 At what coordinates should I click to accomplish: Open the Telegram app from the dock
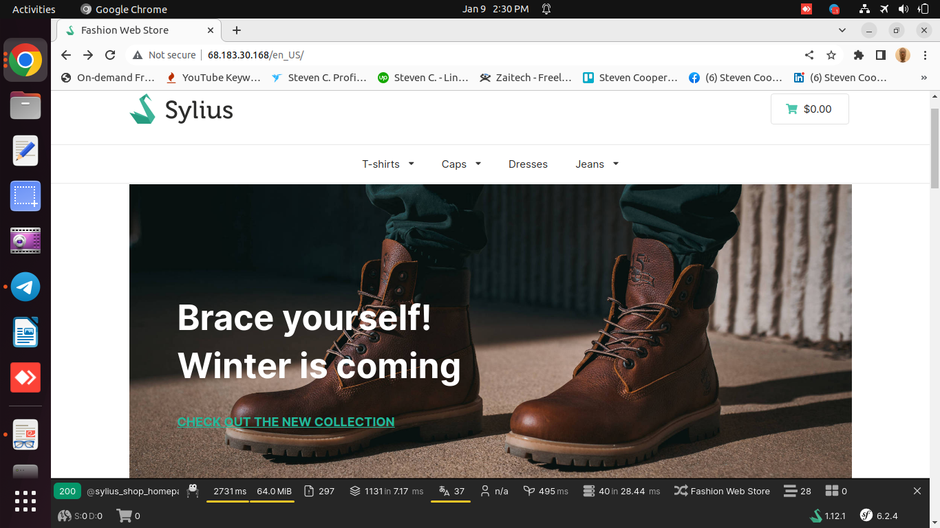point(25,287)
